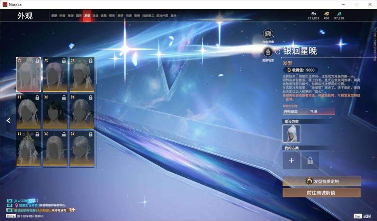Select the purple hairstyle thumbnail
377x221 pixels.
pyautogui.click(x=55, y=74)
